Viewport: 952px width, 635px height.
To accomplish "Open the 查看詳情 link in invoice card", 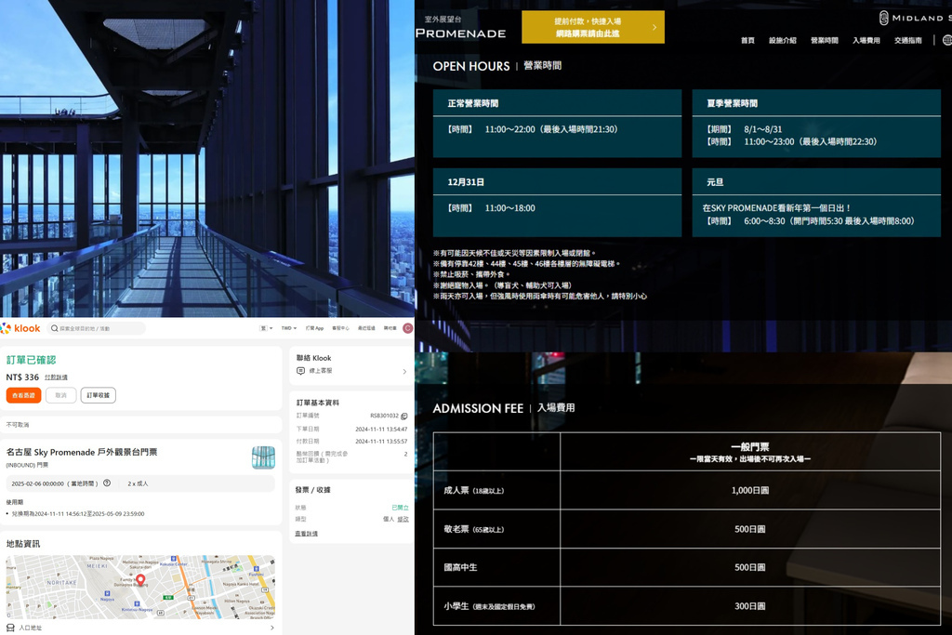I will click(x=306, y=534).
